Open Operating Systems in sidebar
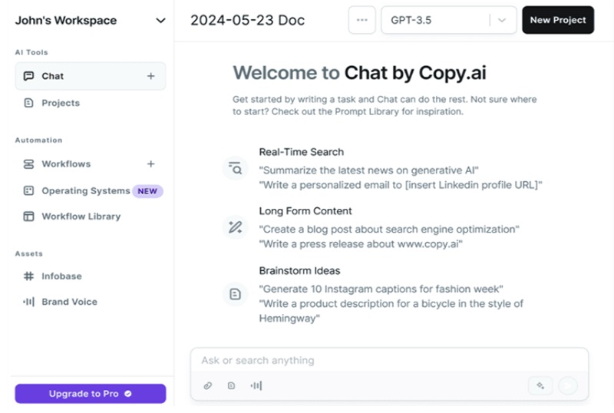614x413 pixels. (86, 191)
